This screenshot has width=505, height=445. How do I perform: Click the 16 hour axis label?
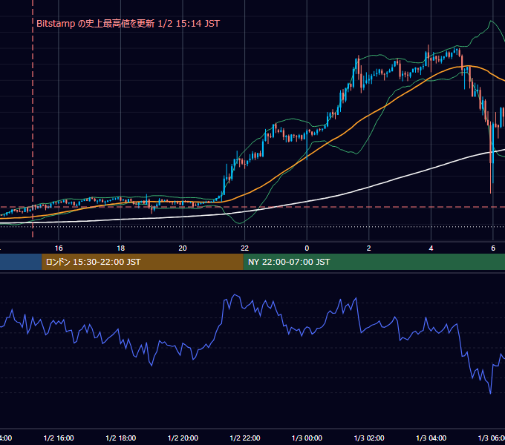[x=59, y=248]
